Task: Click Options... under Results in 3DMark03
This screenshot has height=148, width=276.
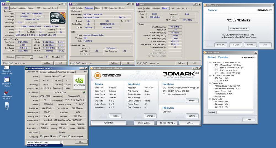Action: pos(192,116)
